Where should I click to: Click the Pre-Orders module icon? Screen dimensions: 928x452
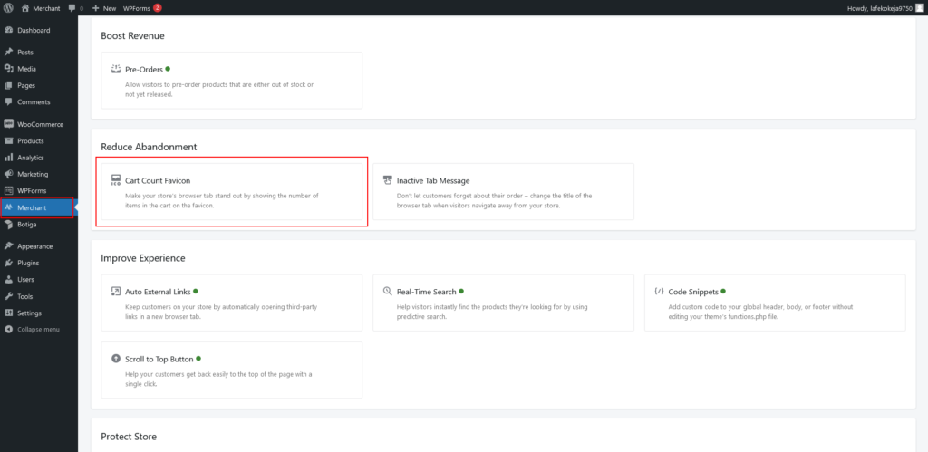pos(116,69)
